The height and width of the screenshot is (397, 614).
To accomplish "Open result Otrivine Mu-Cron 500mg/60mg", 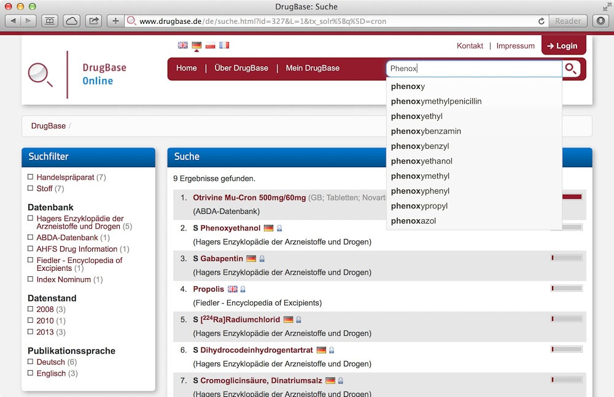I will coord(249,198).
